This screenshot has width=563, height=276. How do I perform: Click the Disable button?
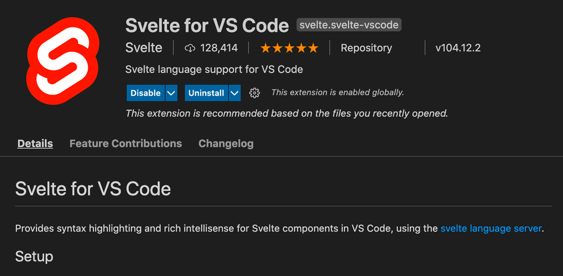click(x=145, y=93)
